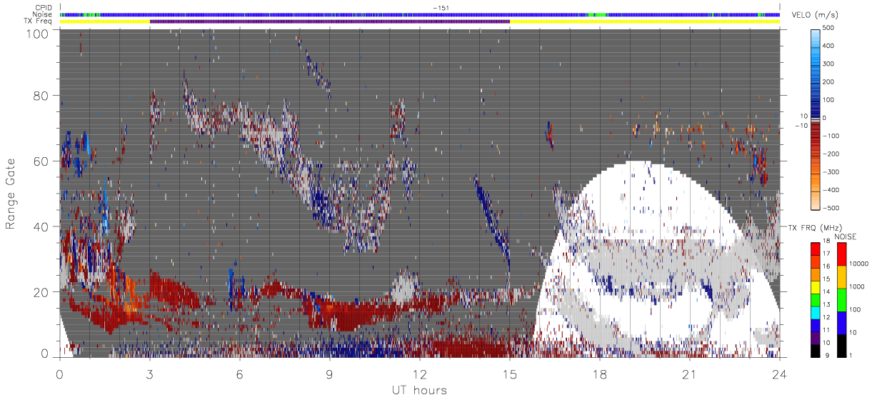Click the green swatch of NOISE colorbar
Screen dimensions: 877x405
click(x=841, y=300)
